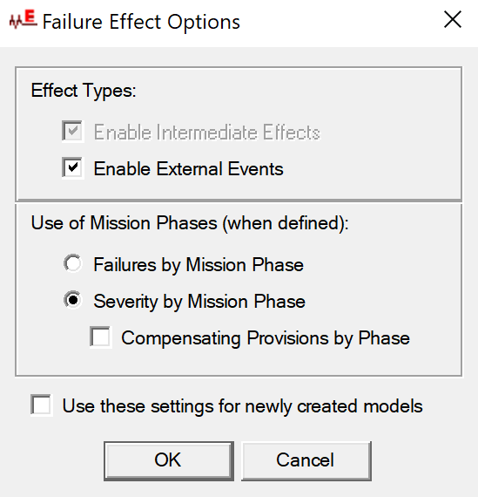Click the 'Compensating Provisions by Phase' label
This screenshot has width=478, height=497.
(266, 338)
